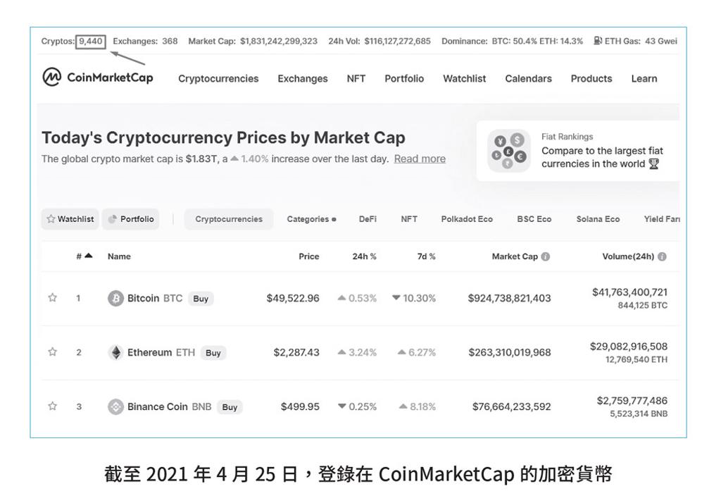Image resolution: width=721 pixels, height=503 pixels.
Task: Click the Cryptos count 9,440
Action: tap(91, 42)
